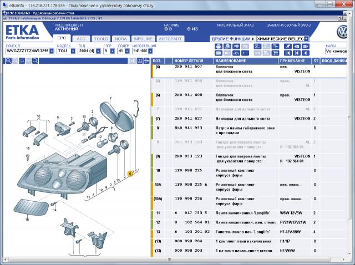Click the third icon in the printer row
Screen dimensions: 355x265
coord(236,47)
